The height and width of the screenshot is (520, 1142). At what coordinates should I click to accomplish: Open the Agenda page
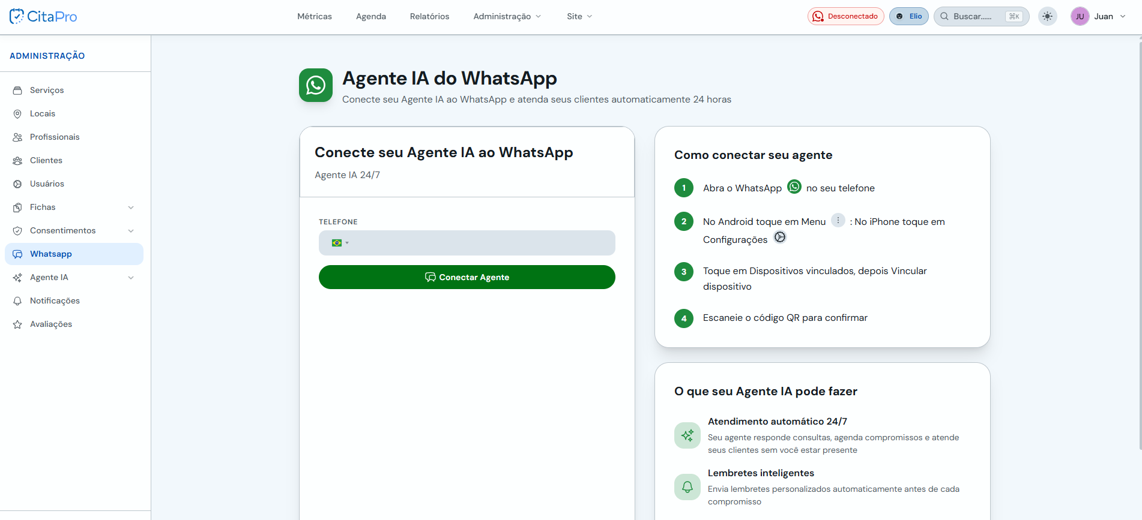(371, 16)
